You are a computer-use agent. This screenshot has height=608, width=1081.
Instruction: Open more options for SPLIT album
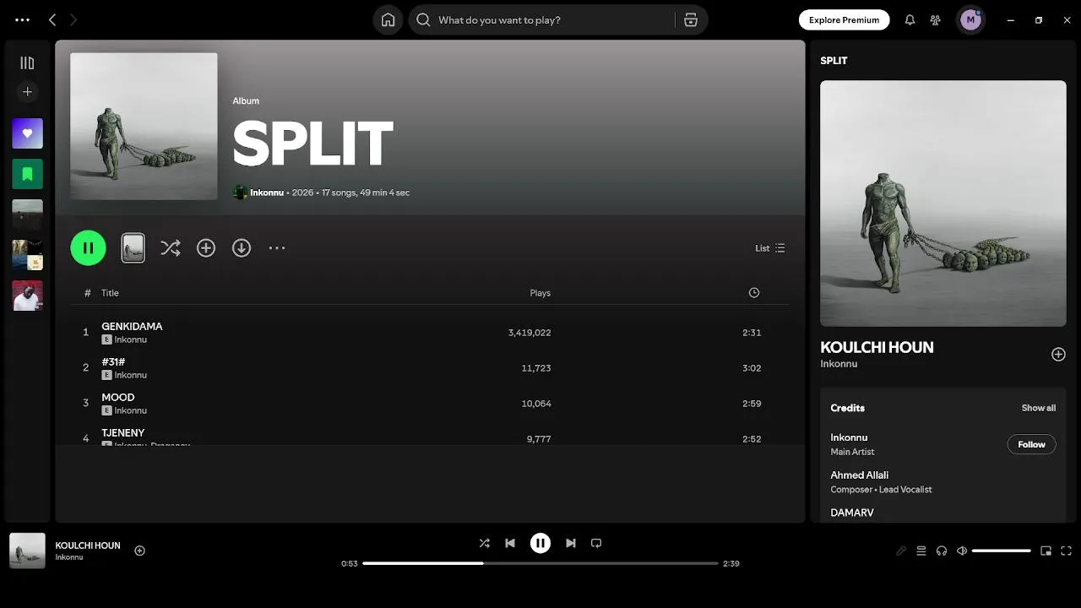(x=277, y=247)
